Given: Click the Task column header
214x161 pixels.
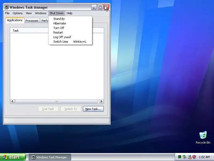Looking at the screenshot, I should pyautogui.click(x=29, y=31).
